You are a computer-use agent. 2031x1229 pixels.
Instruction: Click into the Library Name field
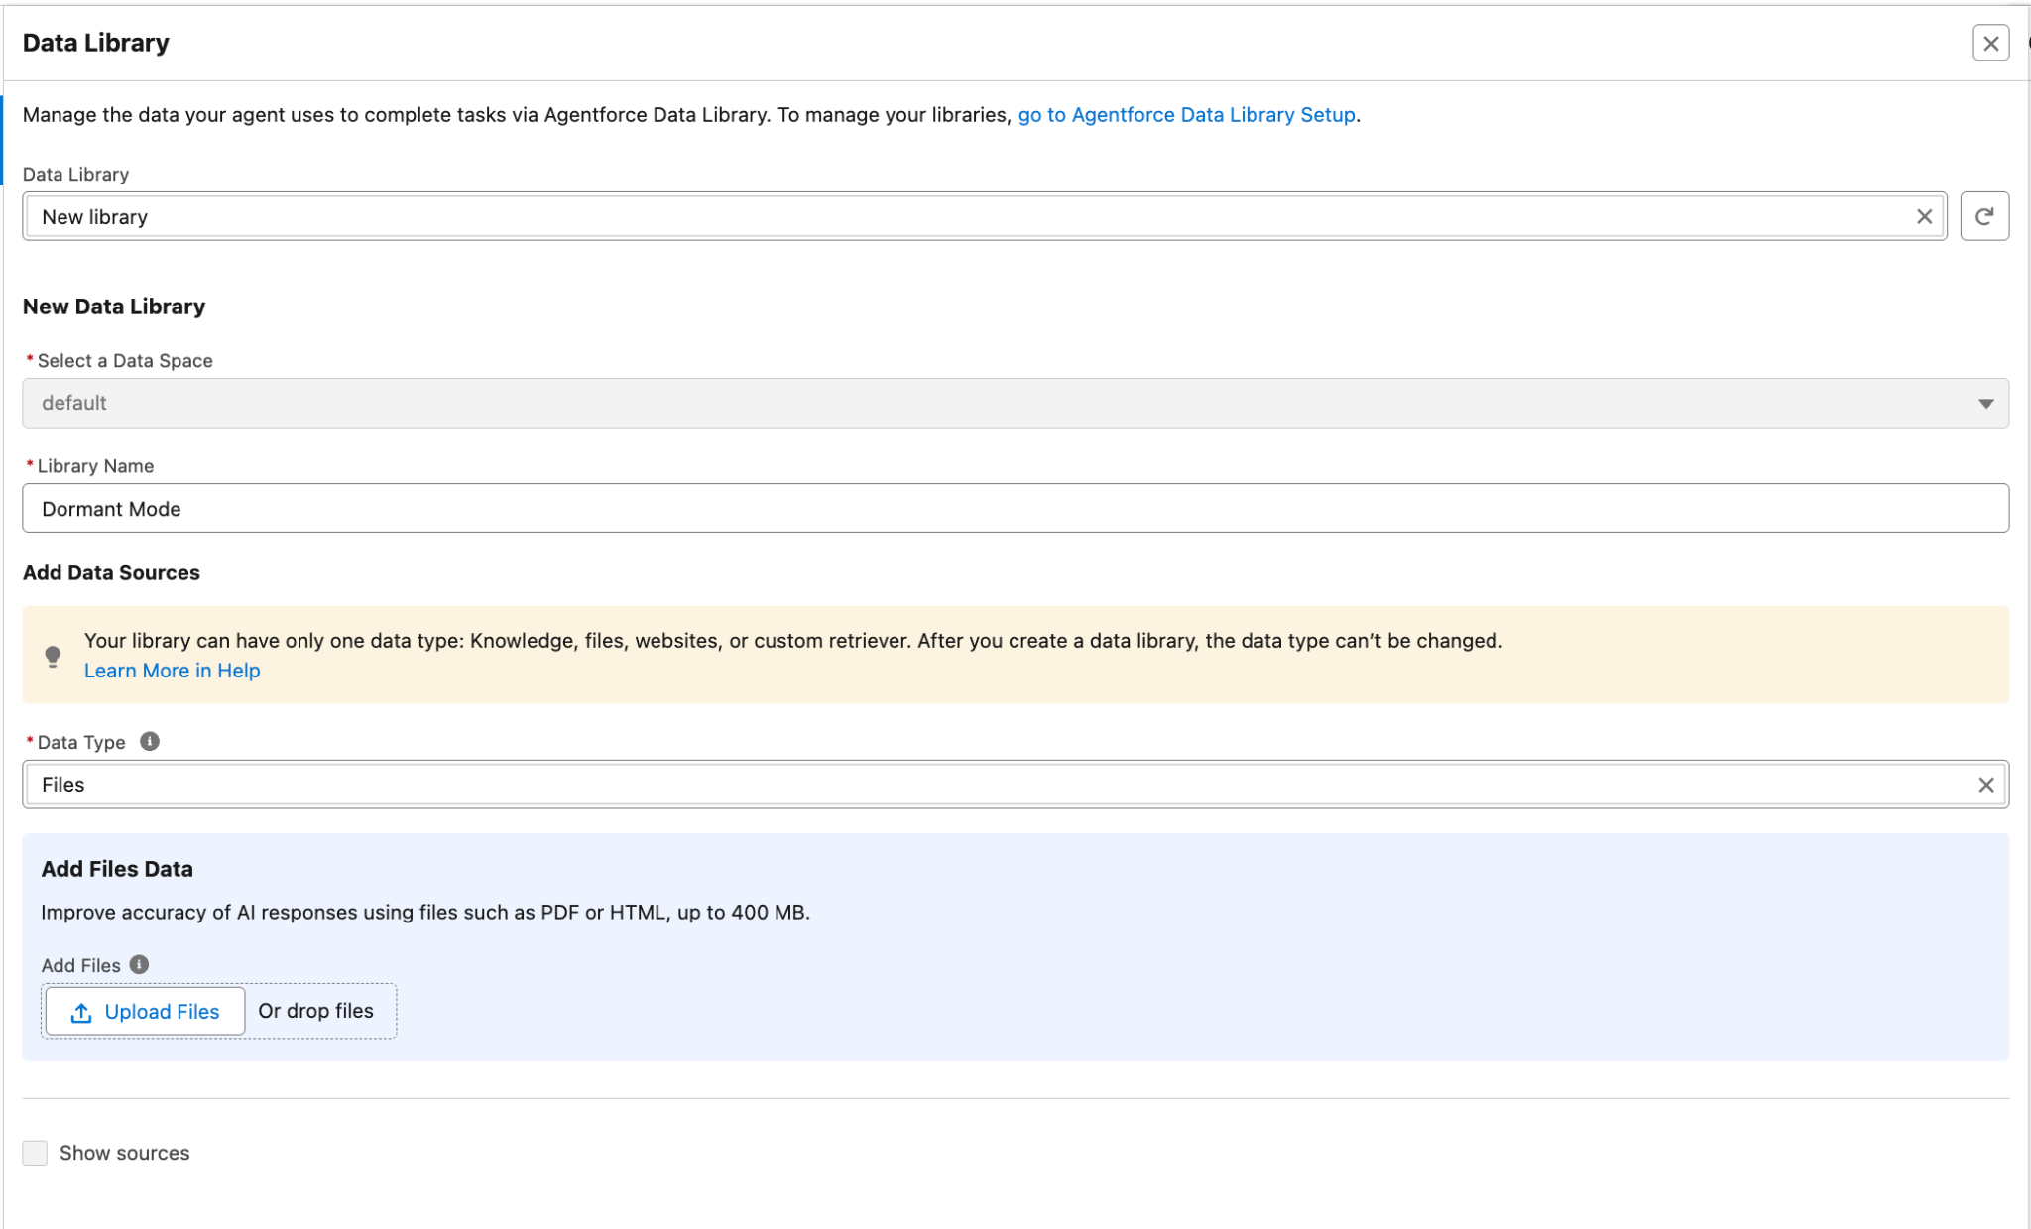(1014, 509)
